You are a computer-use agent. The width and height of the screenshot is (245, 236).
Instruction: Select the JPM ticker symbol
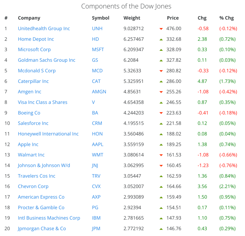(96, 229)
